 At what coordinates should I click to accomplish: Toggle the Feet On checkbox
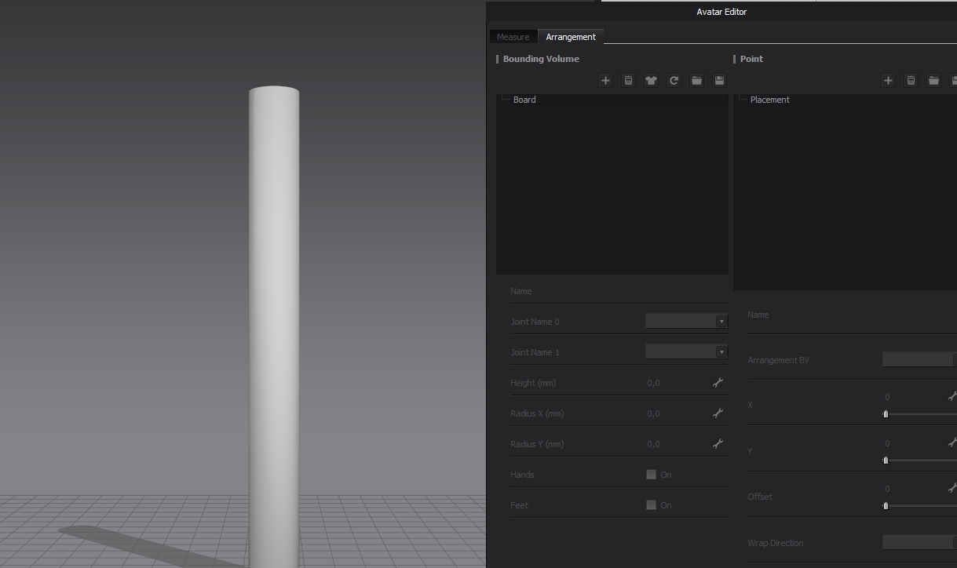click(x=651, y=505)
